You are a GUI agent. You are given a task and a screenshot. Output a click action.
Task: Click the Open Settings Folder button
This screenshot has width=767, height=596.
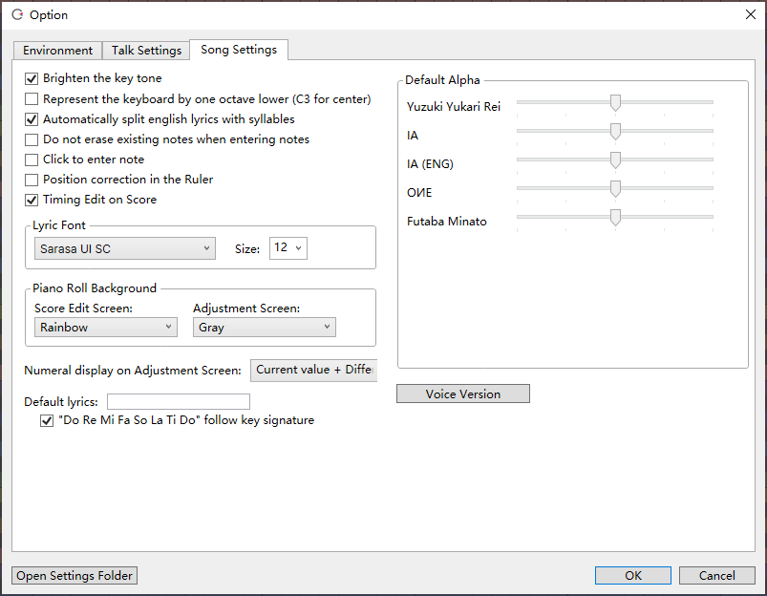[75, 576]
